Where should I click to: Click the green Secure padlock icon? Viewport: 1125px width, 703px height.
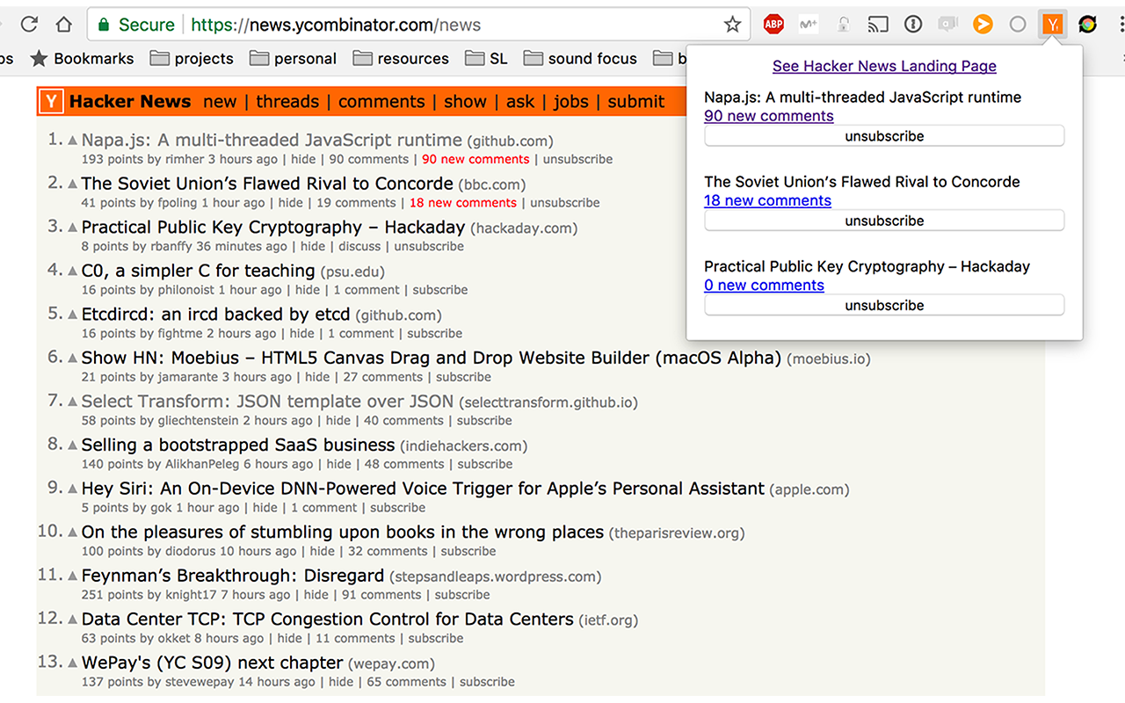104,25
